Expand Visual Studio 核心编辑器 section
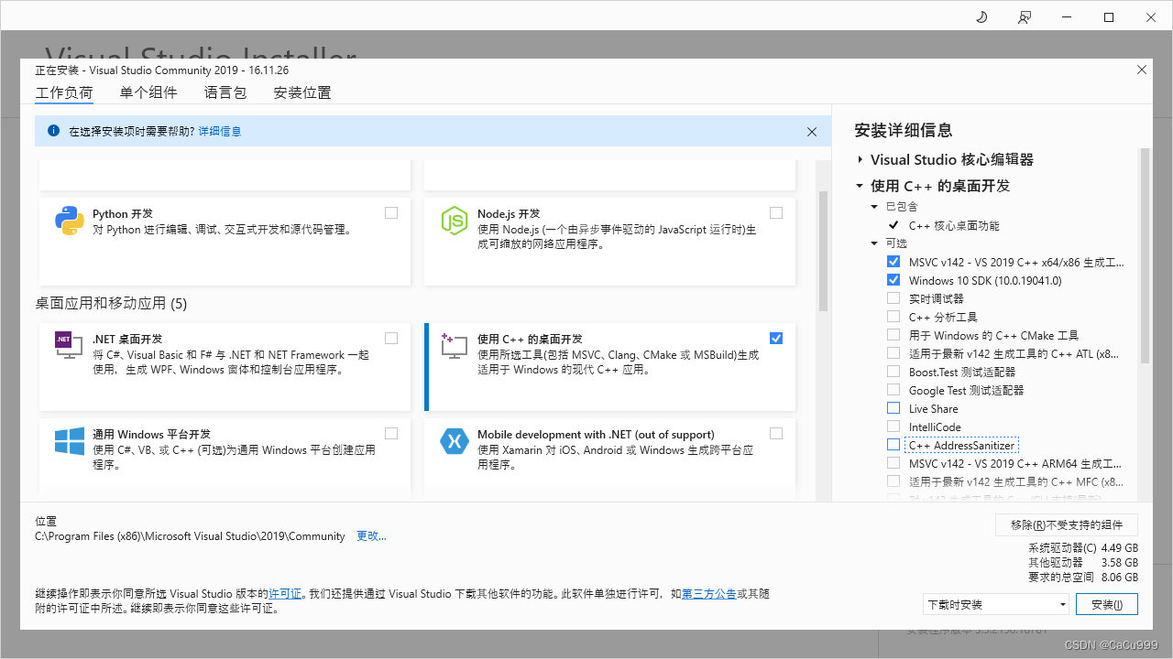Viewport: 1173px width, 659px height. pyautogui.click(x=861, y=159)
